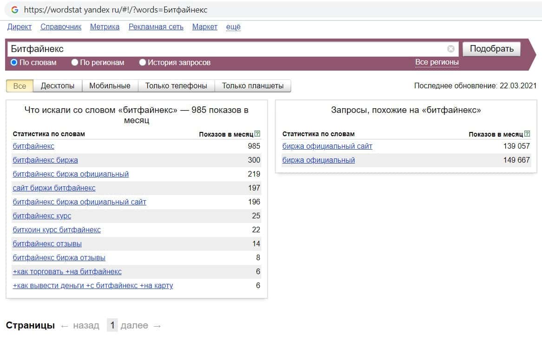Click the help icon in the left statistics table
The width and height of the screenshot is (542, 348).
(257, 134)
